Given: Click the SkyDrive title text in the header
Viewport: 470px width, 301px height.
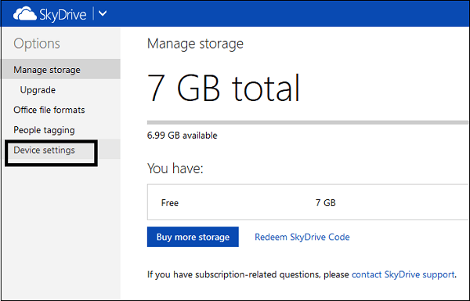Looking at the screenshot, I should pyautogui.click(x=63, y=14).
